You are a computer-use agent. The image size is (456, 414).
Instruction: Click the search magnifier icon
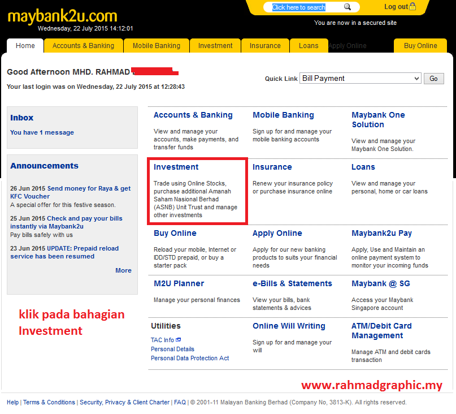pos(348,7)
